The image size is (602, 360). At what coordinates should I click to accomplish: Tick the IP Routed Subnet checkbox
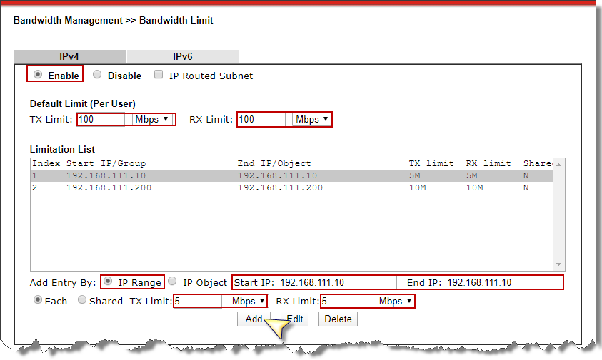point(159,74)
